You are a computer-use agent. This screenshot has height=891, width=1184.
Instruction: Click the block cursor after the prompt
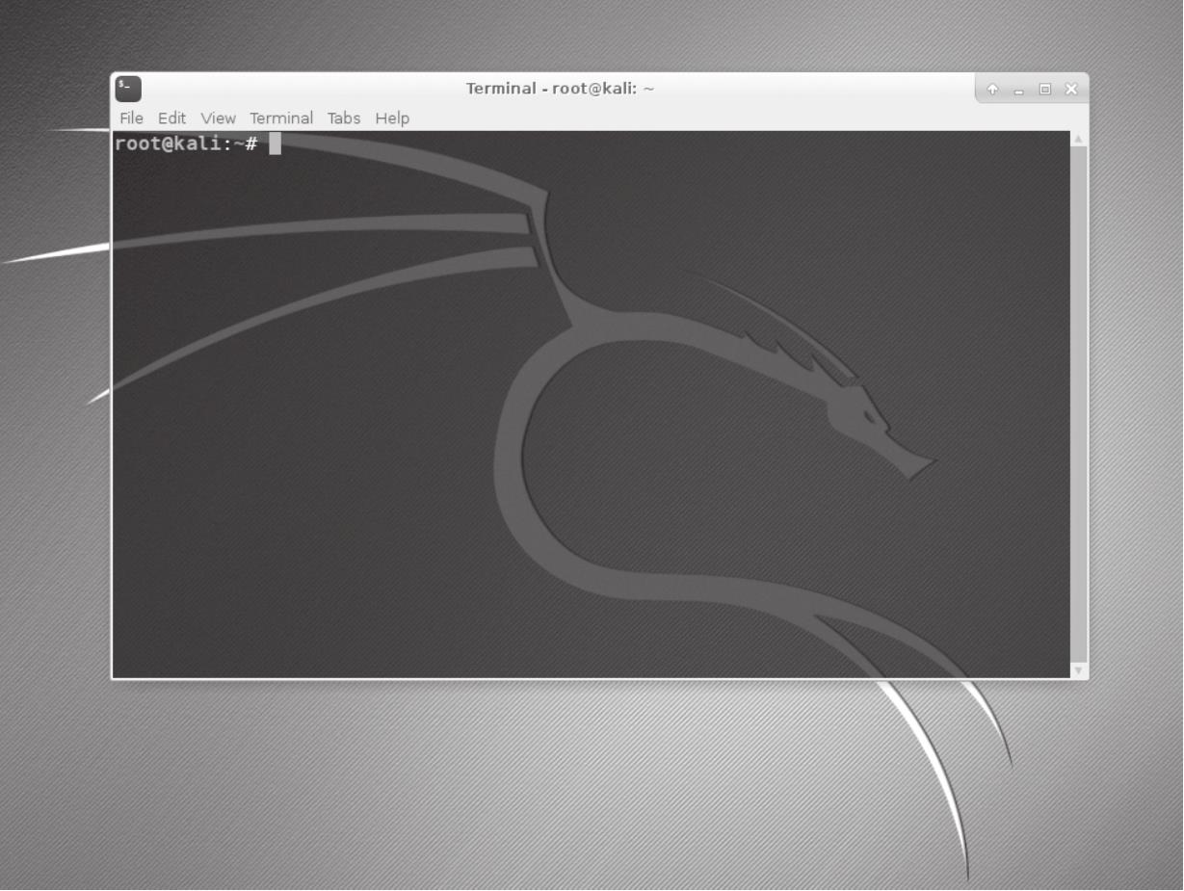tap(275, 144)
